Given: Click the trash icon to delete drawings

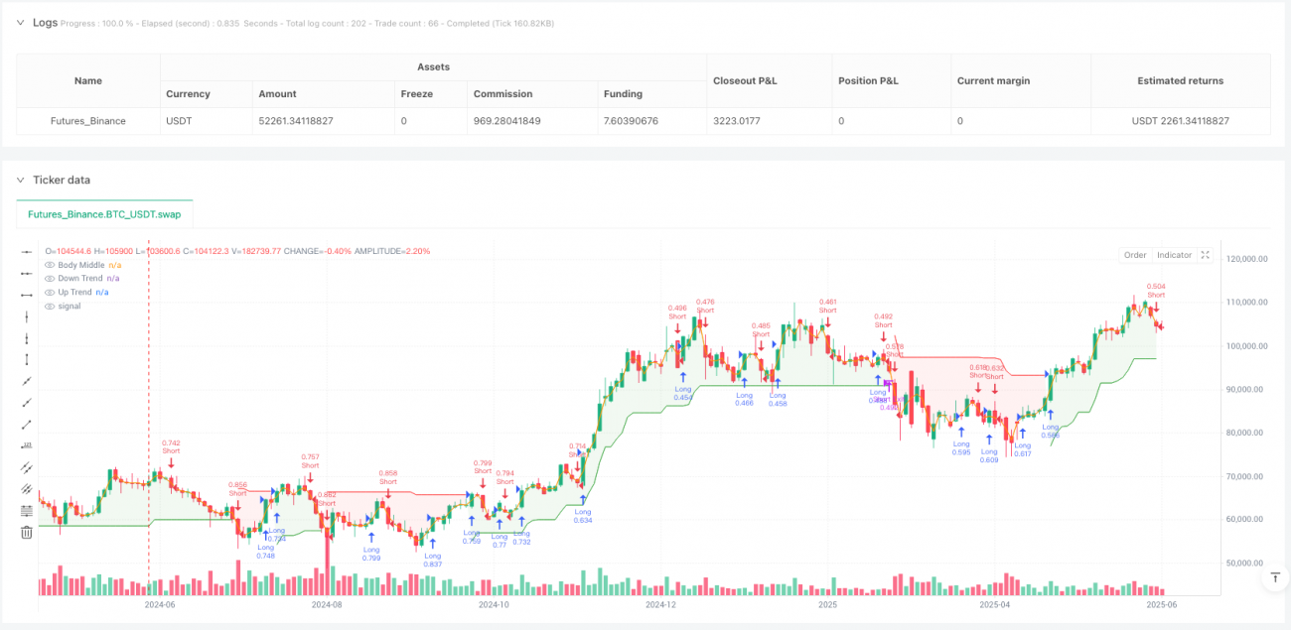Looking at the screenshot, I should (27, 533).
